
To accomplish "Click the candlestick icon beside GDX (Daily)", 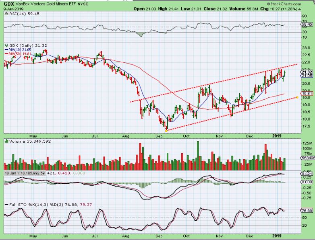I will [6, 45].
